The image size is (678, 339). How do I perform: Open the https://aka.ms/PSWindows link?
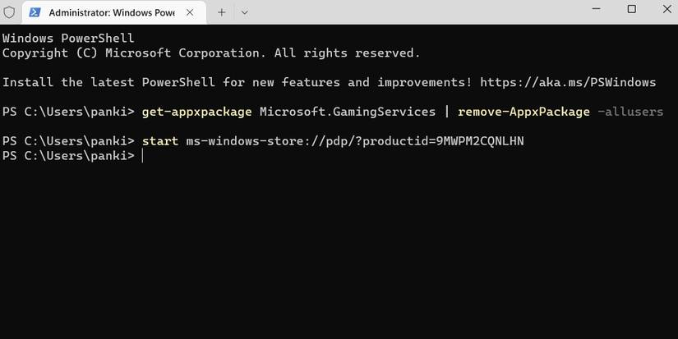(x=568, y=82)
